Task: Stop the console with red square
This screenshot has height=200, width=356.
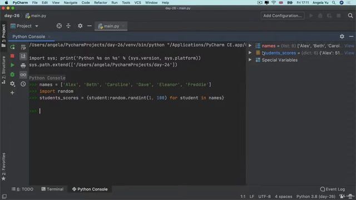Action: click(12, 56)
